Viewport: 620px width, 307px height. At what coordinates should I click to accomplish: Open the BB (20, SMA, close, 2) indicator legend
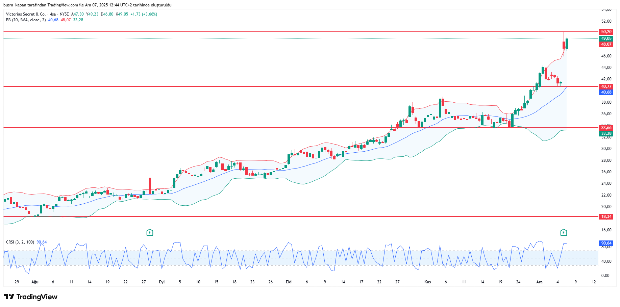(26, 20)
